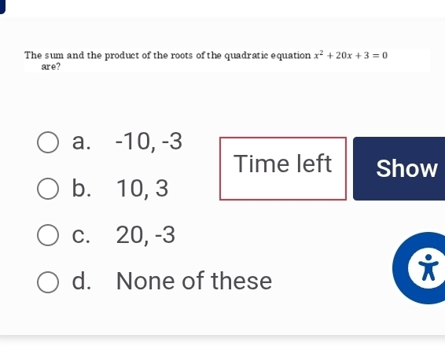
Task: Click the Time left box
Action: pos(283,168)
